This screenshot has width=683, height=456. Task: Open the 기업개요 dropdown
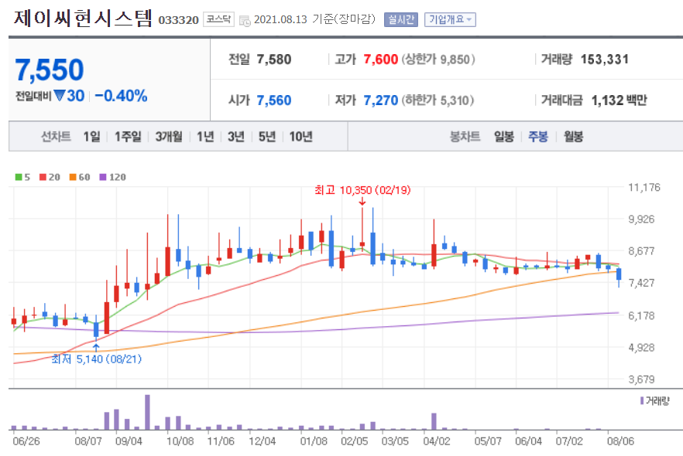(450, 19)
